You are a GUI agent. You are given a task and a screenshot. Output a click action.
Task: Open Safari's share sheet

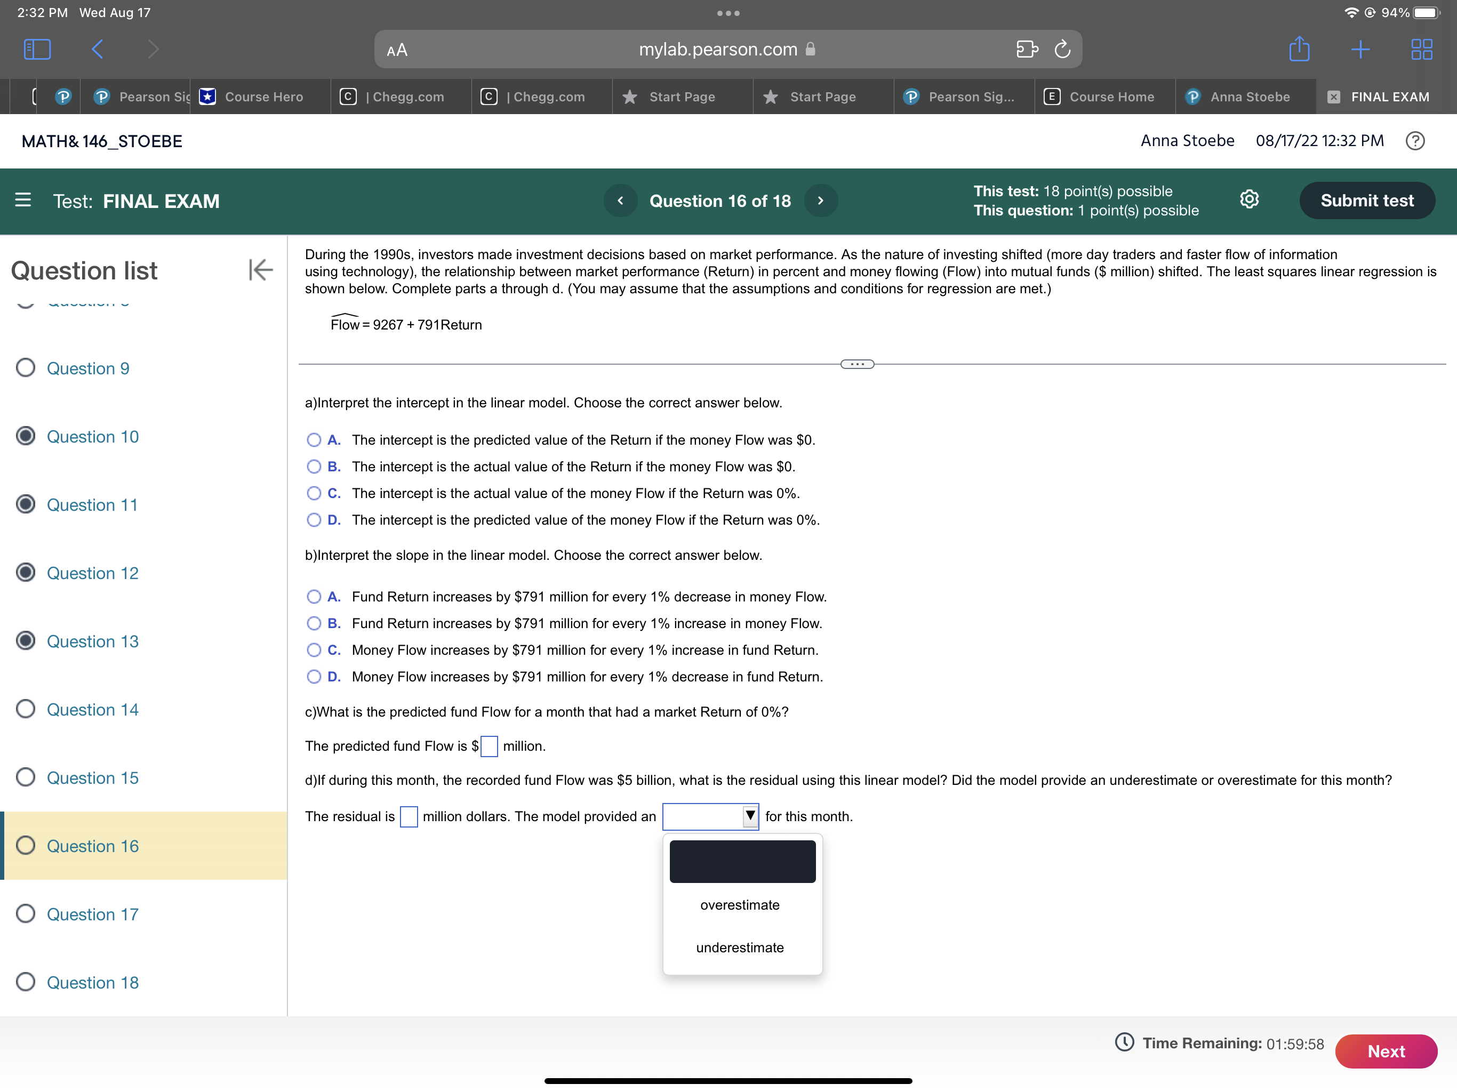pos(1299,49)
